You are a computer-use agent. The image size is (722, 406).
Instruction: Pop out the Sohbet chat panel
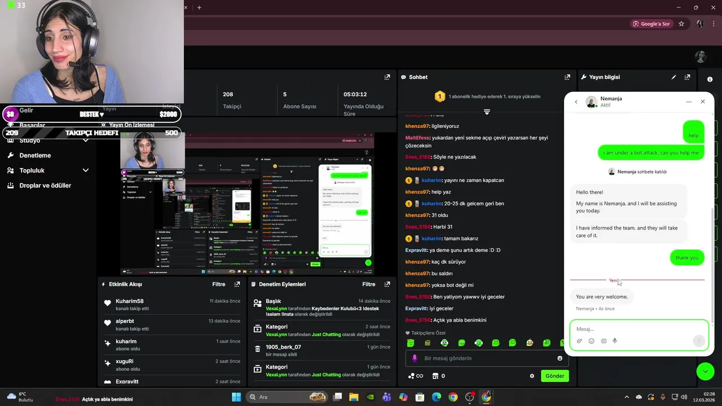click(567, 77)
